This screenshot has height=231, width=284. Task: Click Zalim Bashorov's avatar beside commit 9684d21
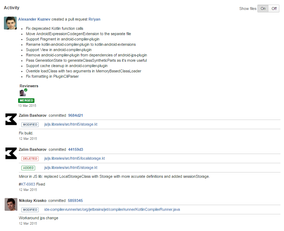11,119
